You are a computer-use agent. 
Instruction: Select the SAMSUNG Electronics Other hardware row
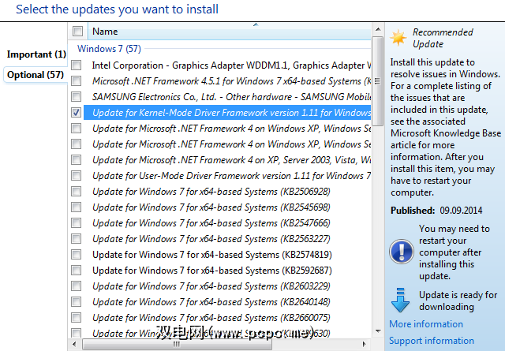(227, 96)
